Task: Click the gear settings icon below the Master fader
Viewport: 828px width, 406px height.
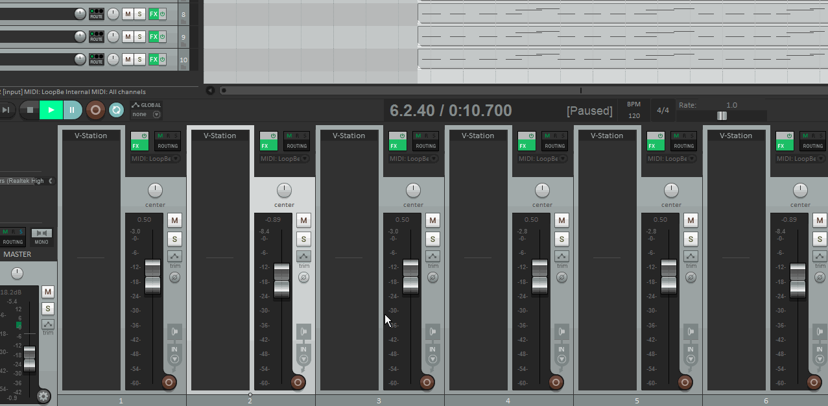Action: click(43, 396)
